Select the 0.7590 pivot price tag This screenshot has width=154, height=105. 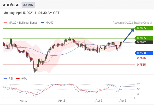[144, 53]
